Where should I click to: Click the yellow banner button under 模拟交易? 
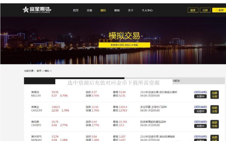124,45
